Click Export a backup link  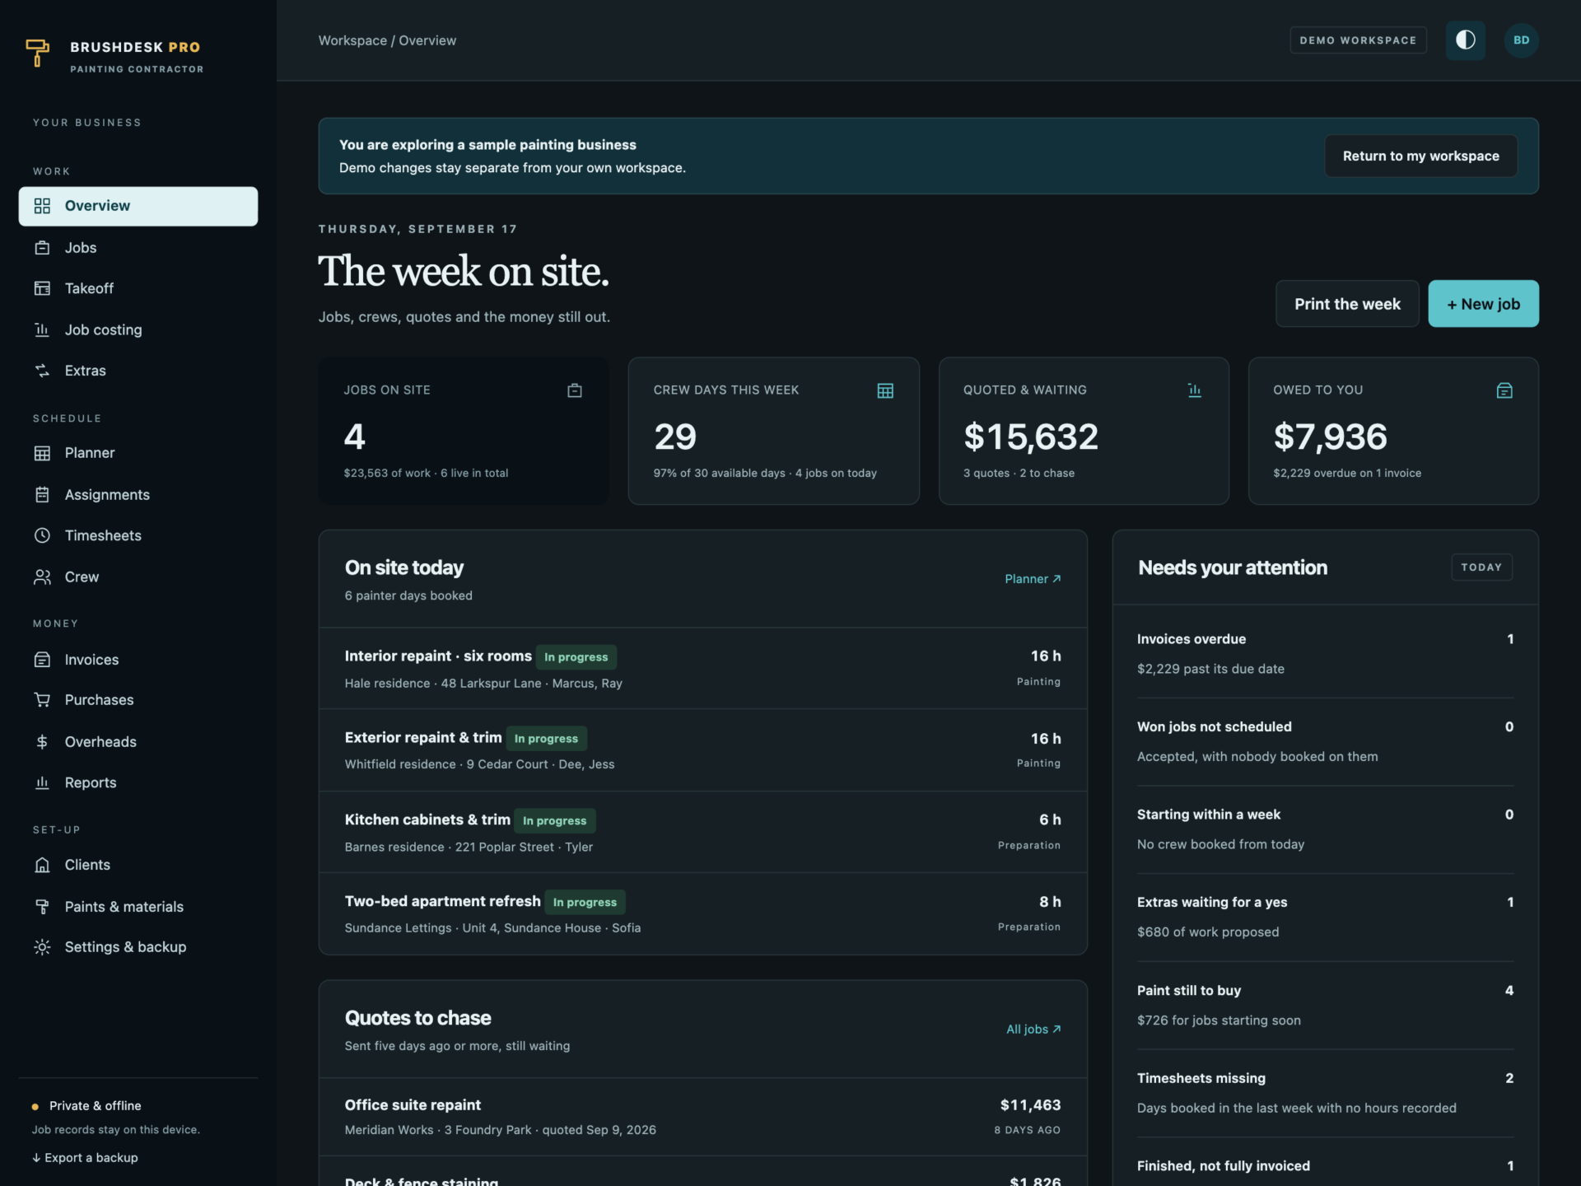click(85, 1158)
